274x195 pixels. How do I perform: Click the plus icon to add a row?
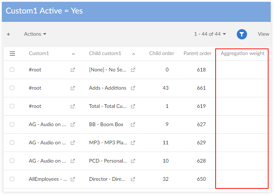(x=8, y=34)
